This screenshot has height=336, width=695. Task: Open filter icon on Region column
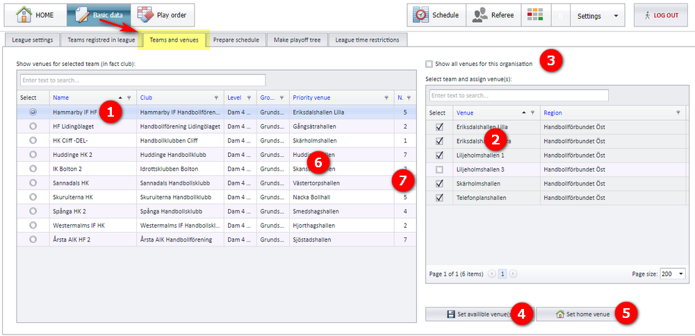click(x=678, y=113)
